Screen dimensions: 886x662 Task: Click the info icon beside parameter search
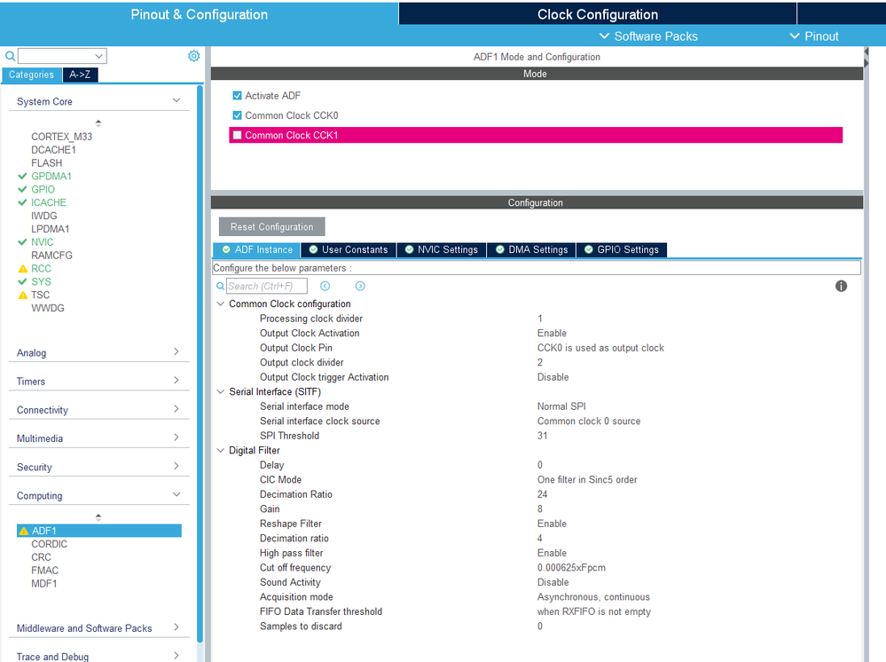(x=841, y=286)
